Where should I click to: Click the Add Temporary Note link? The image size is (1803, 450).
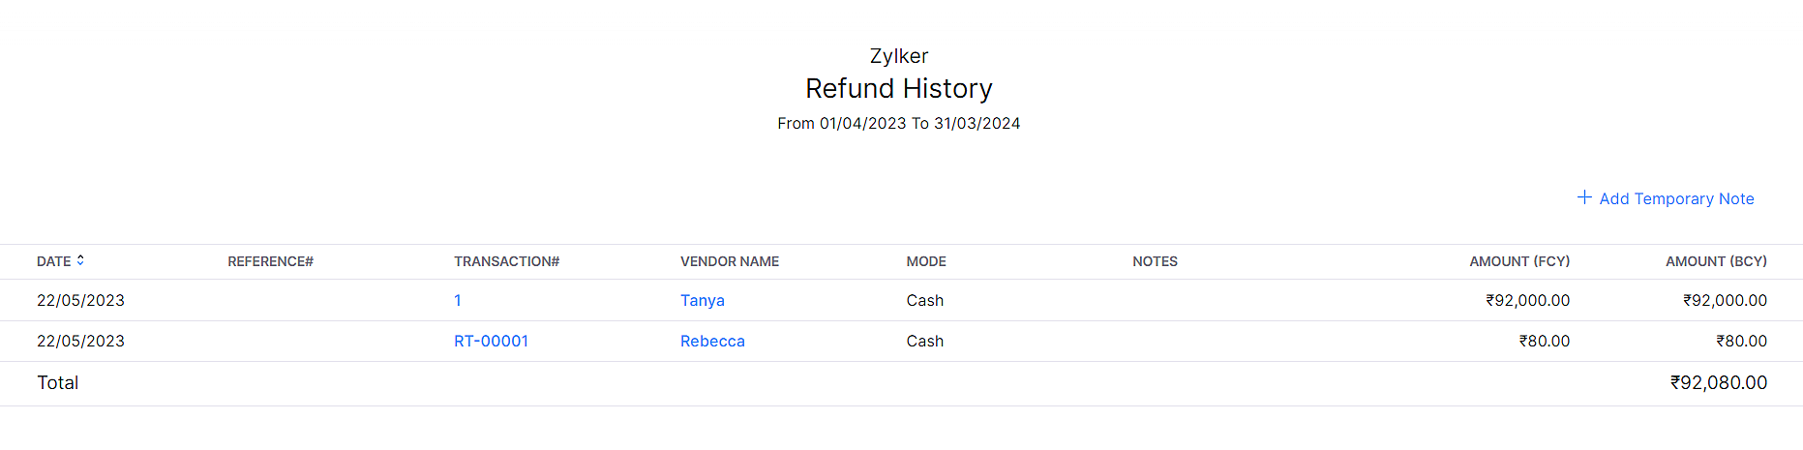[1675, 198]
